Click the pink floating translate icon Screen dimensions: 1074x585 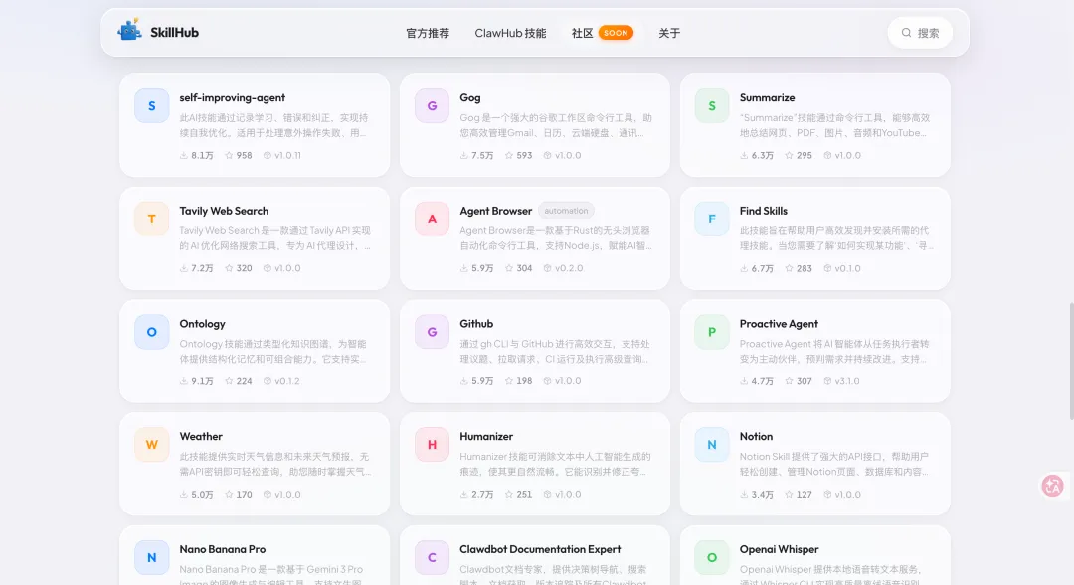pos(1053,486)
